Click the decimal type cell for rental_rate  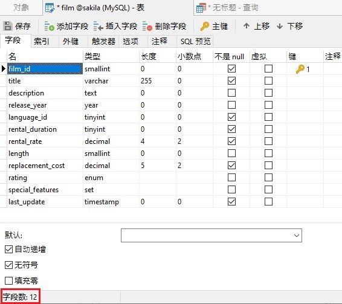click(x=111, y=141)
